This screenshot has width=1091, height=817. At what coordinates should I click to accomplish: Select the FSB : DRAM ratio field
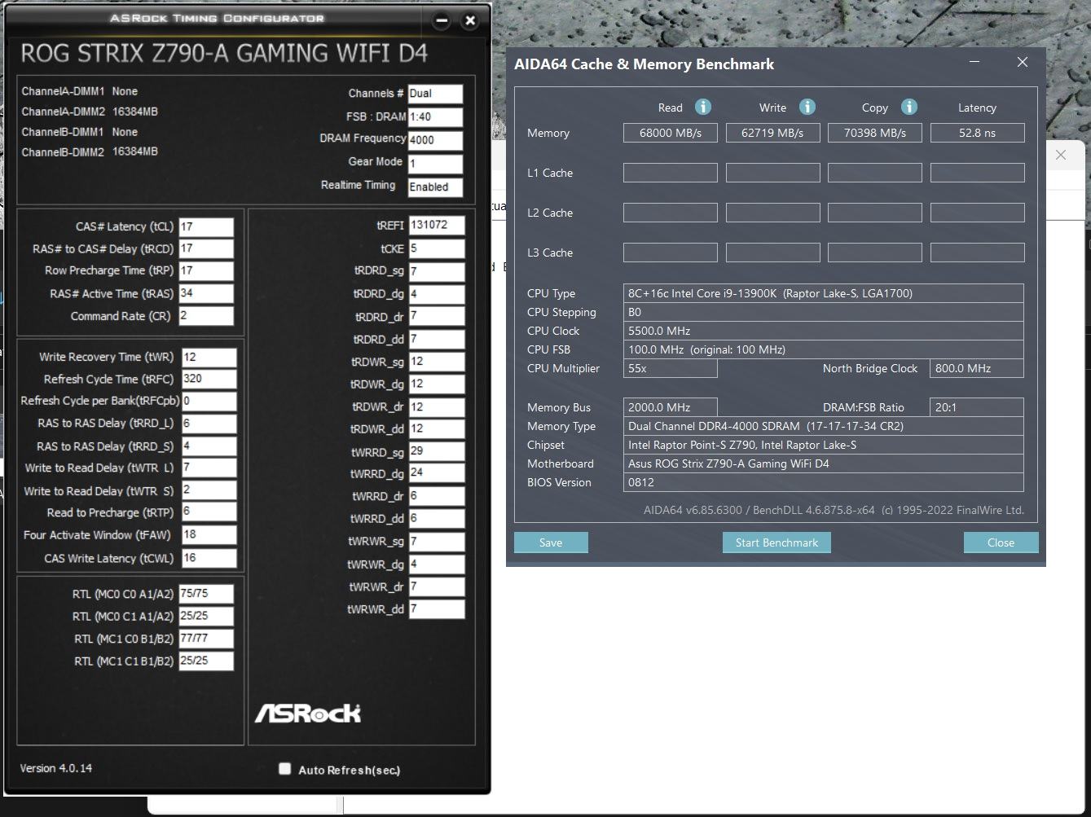click(x=435, y=117)
